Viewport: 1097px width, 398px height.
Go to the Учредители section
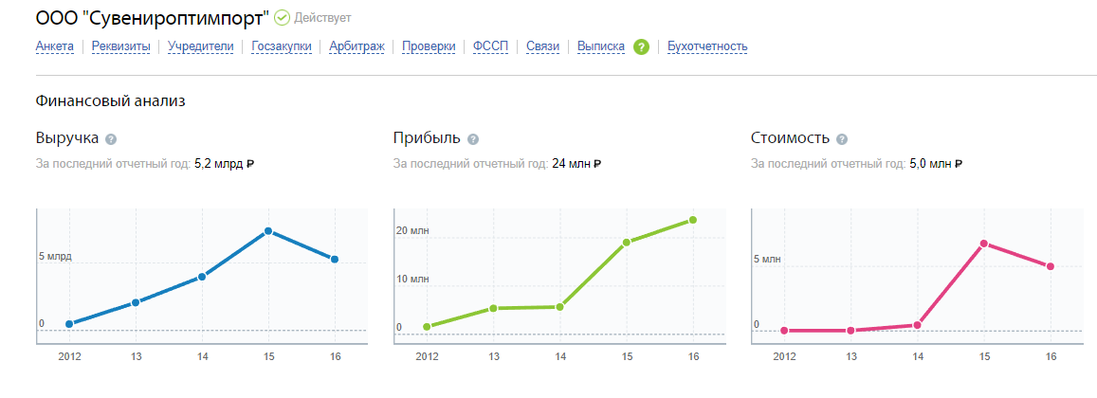point(200,45)
